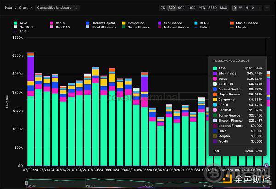Open the Competitive landscape dropdown

57,8
